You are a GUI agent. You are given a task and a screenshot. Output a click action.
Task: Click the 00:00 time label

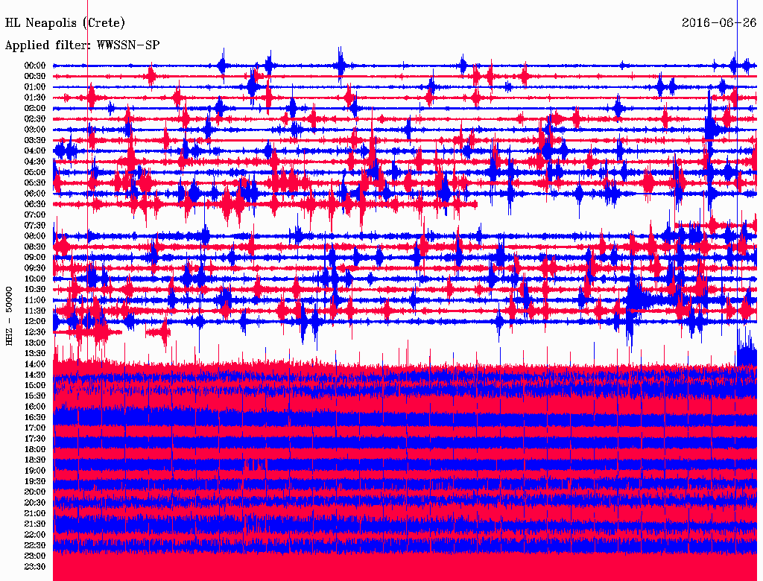35,66
